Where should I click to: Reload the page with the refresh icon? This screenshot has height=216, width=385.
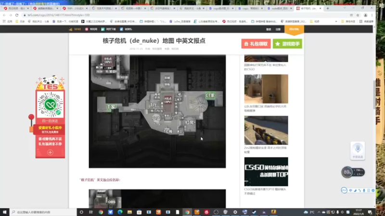[17, 15]
